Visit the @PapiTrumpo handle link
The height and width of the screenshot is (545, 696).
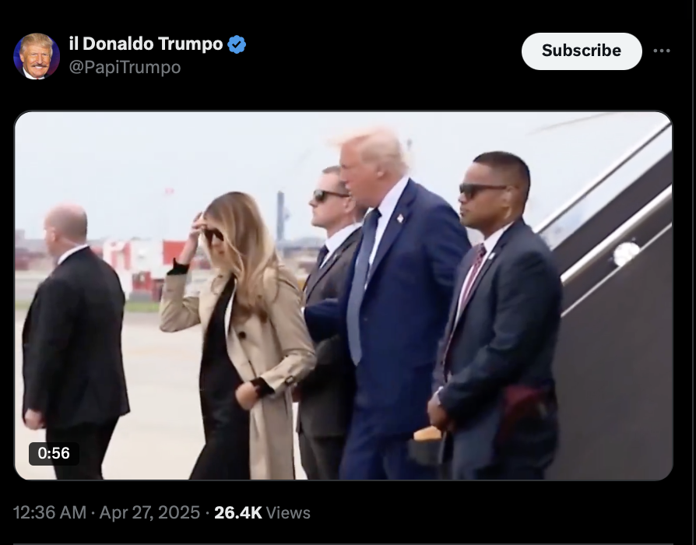coord(125,68)
